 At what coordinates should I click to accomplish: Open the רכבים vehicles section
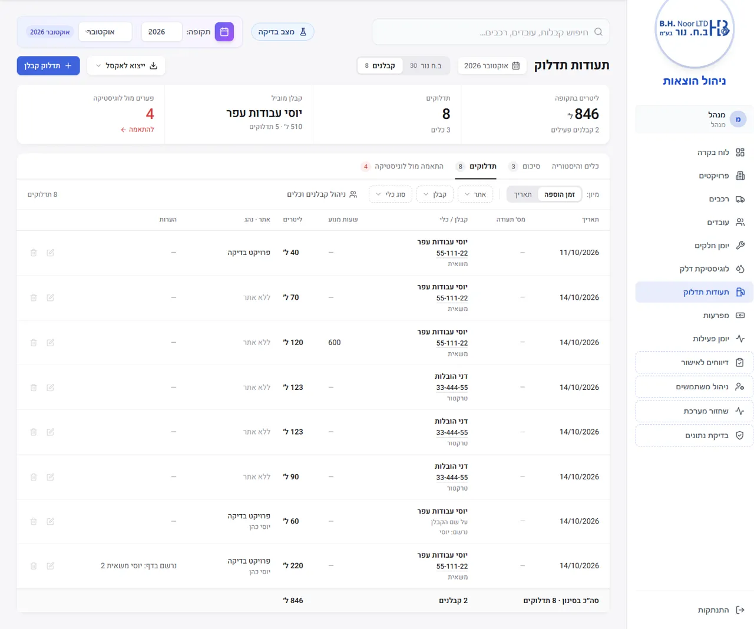click(694, 199)
